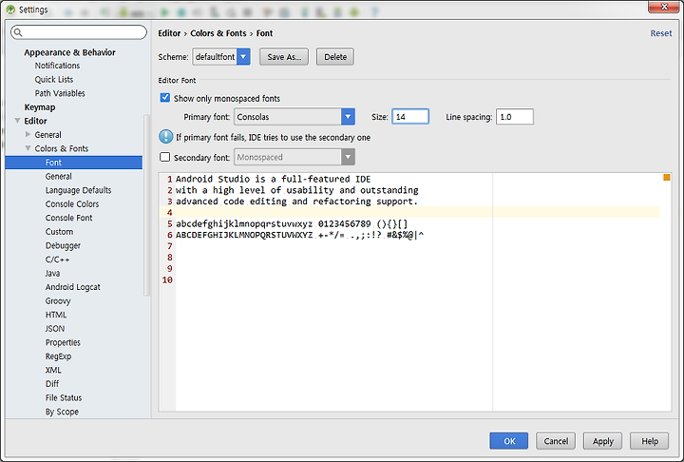Click the Save As... button
The image size is (684, 462).
pos(284,57)
